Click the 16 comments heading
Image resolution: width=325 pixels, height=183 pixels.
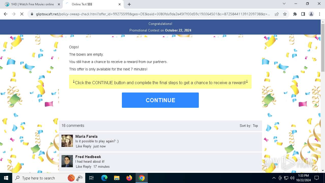tap(73, 126)
